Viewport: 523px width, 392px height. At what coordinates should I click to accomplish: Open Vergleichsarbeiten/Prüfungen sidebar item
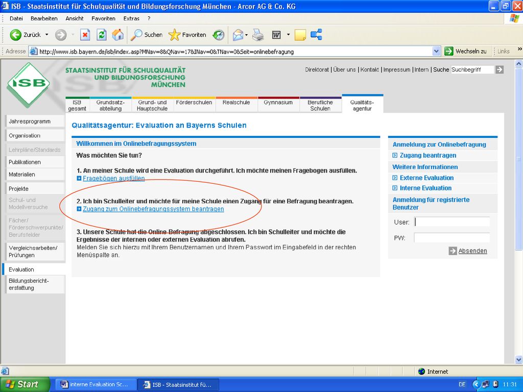point(35,252)
